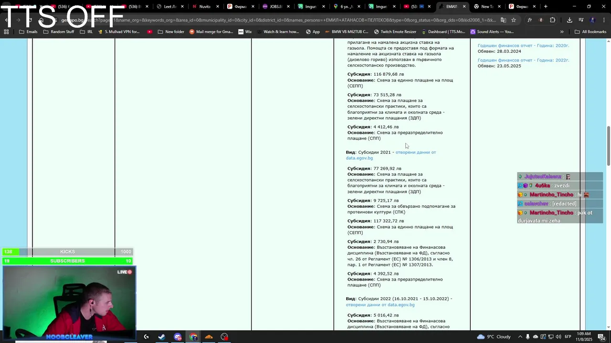Click the page vertical scrollbar thumb
Screen dimensions: 611x343
coord(609,146)
